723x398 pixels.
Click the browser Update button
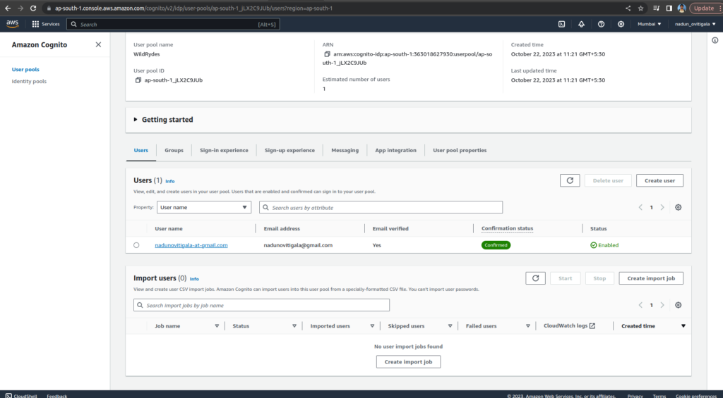point(705,8)
